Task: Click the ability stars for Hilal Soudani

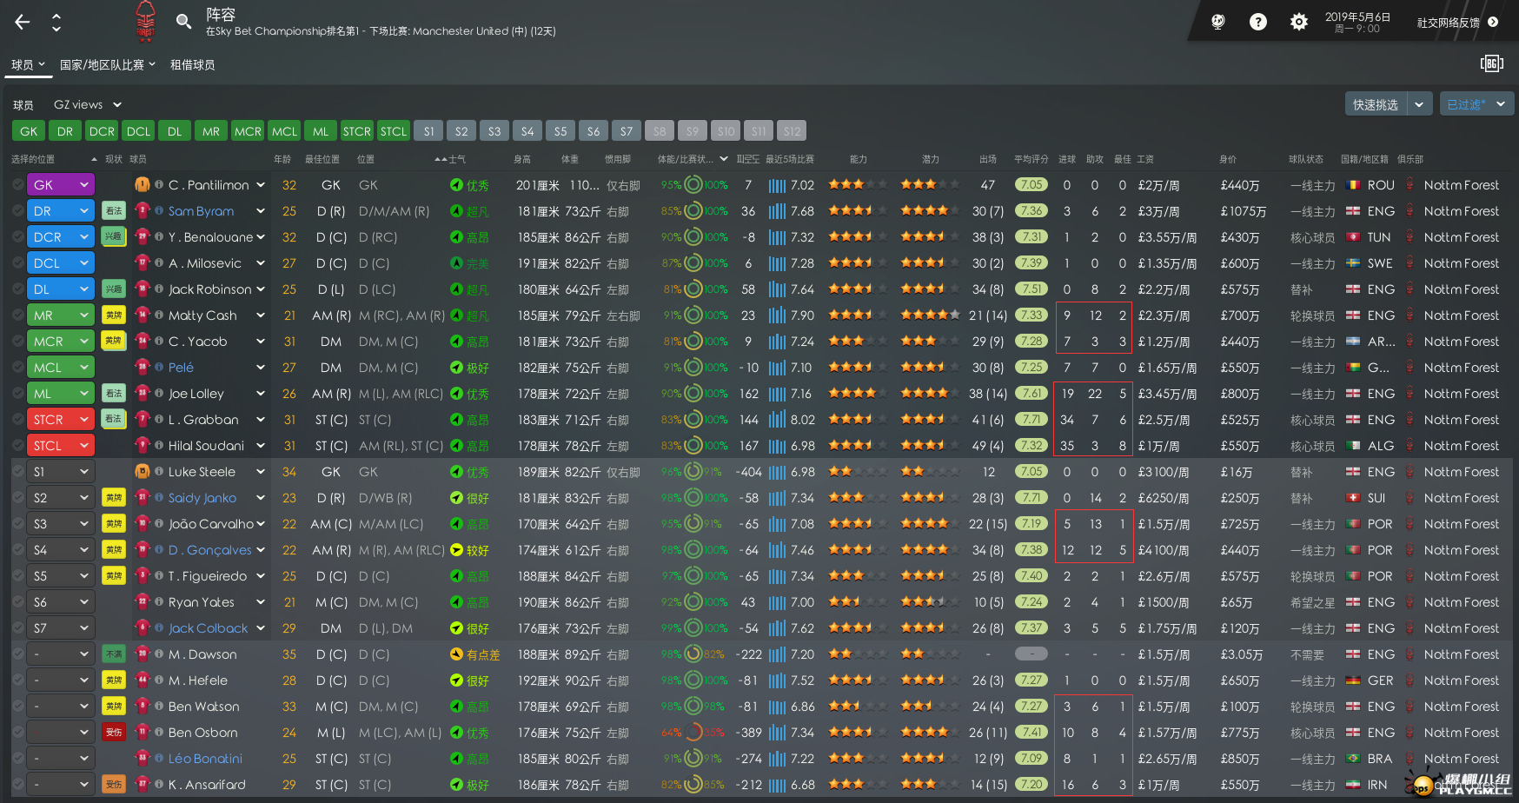Action: coord(857,446)
